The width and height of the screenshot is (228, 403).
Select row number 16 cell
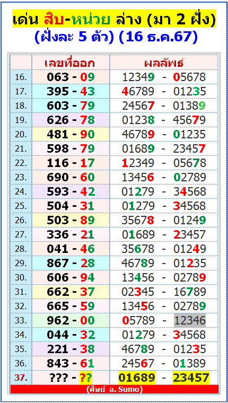[x=21, y=77]
